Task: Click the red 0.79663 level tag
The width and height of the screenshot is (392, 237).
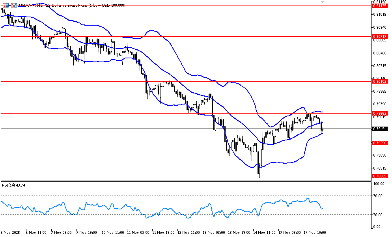Action: point(379,113)
